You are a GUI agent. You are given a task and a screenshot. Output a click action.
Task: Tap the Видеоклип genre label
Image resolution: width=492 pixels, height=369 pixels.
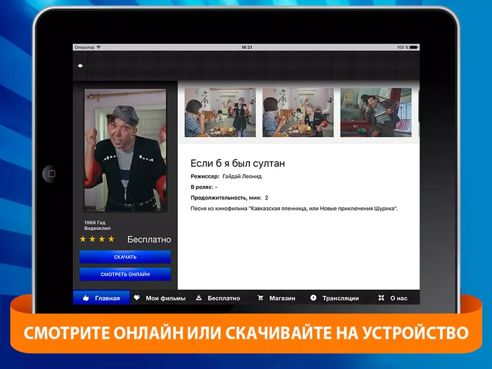pyautogui.click(x=97, y=228)
